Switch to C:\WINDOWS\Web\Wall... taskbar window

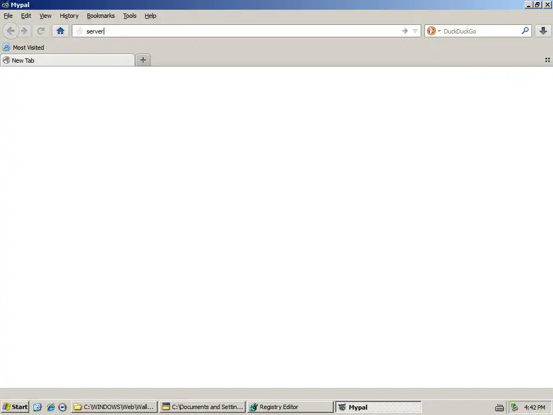point(114,407)
